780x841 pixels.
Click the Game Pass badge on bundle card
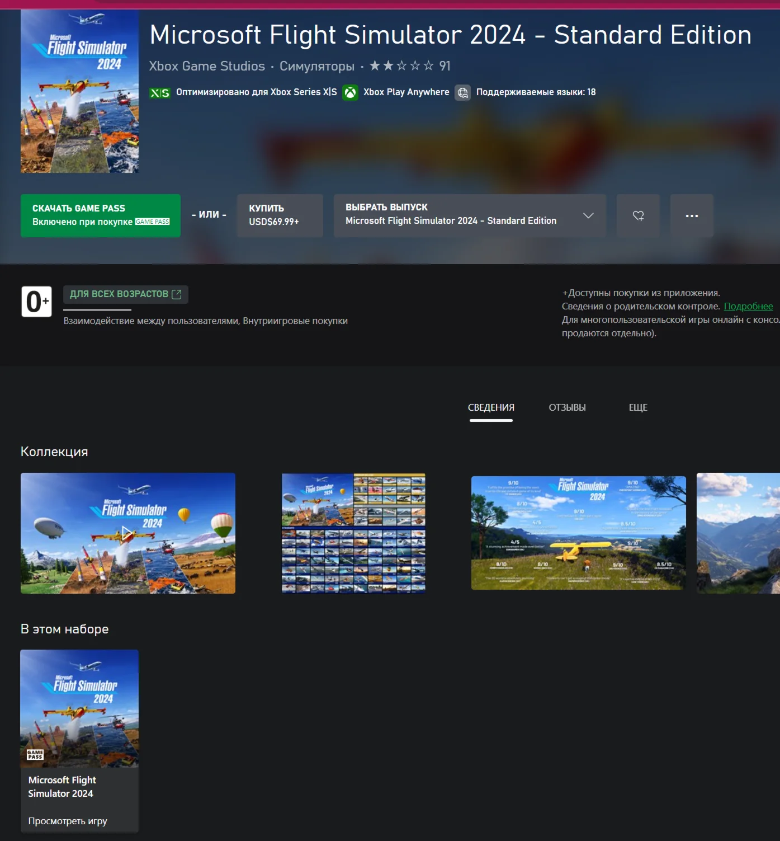(35, 754)
